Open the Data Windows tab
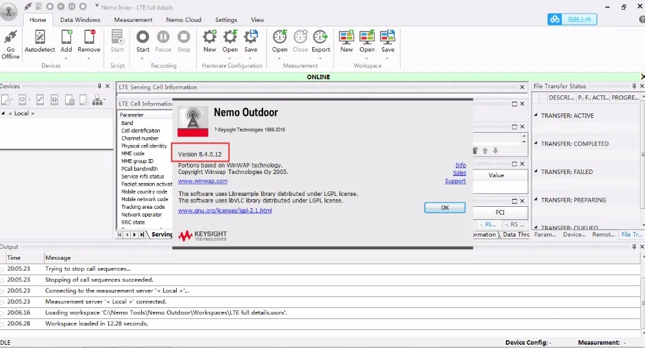The image size is (645, 348). [80, 20]
